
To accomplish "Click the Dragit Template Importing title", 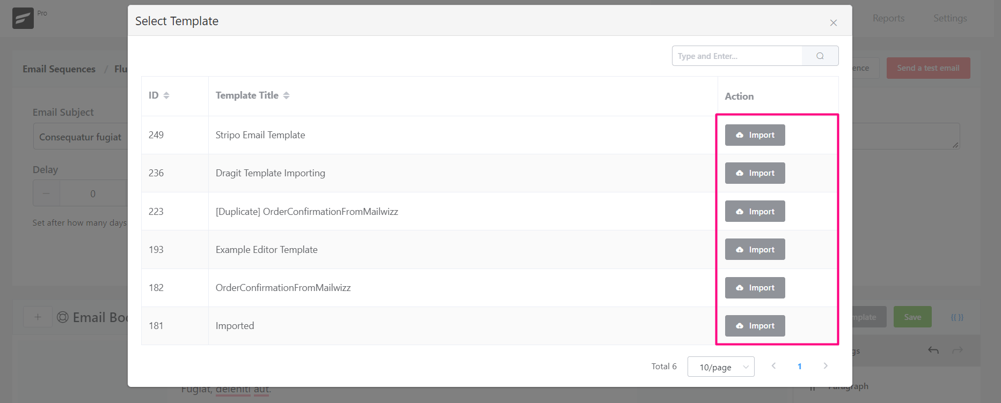I will [271, 173].
